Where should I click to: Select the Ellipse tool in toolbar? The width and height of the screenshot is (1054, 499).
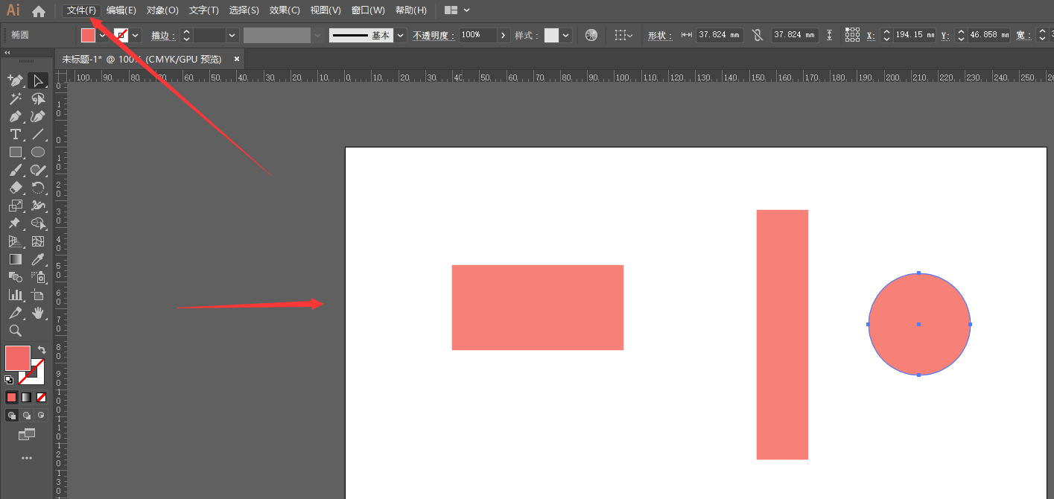[x=38, y=152]
